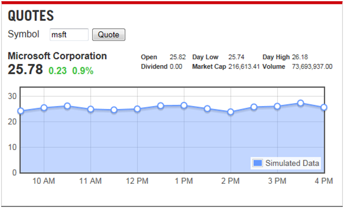Click the Dividend value 0.00
The width and height of the screenshot is (344, 208).
pyautogui.click(x=176, y=66)
